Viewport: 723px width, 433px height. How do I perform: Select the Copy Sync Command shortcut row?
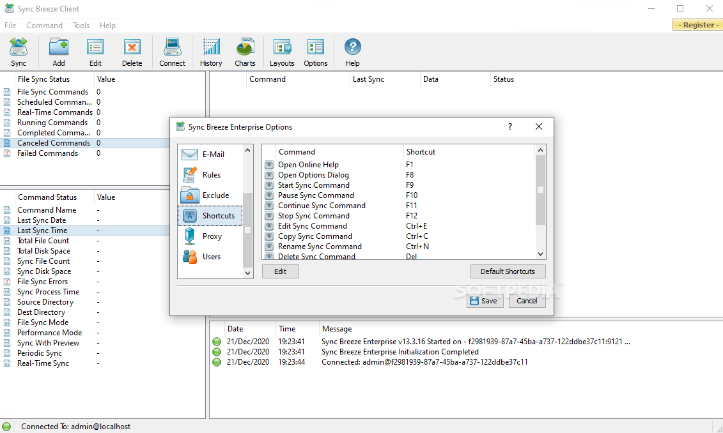pos(398,236)
